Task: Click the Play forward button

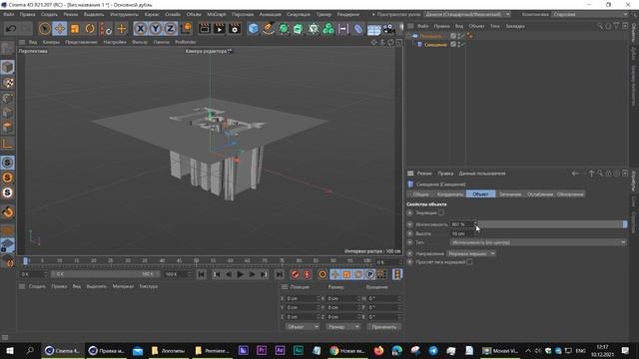Action: click(x=240, y=274)
